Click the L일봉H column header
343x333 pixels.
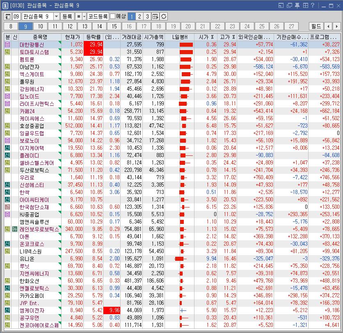coord(180,37)
